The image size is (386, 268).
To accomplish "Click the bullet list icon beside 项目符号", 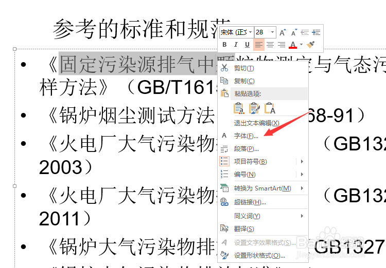I will click(x=224, y=161).
